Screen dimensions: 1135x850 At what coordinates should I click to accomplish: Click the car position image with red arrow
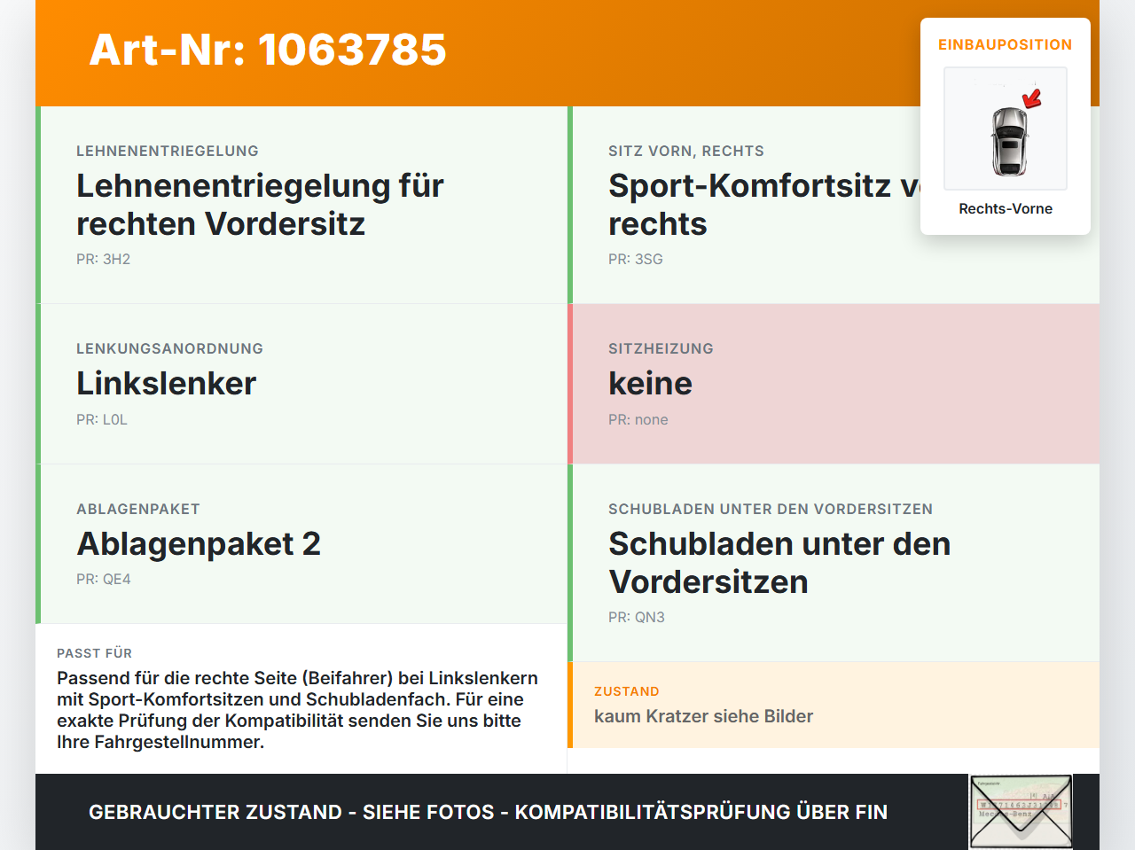(1006, 129)
